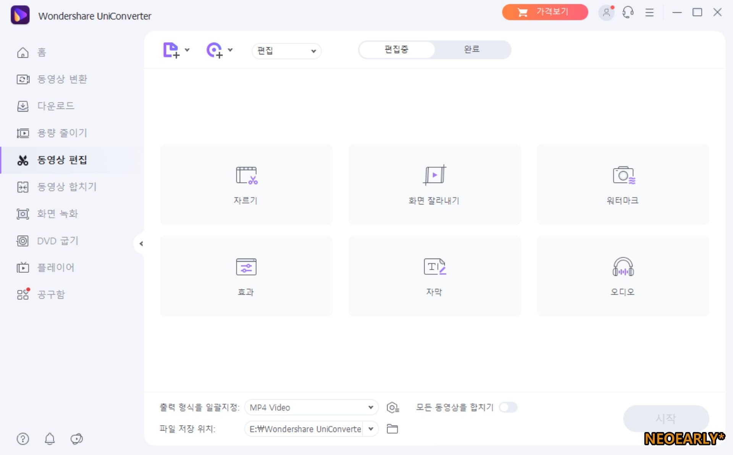
Task: Open the MP4 Video output format dropdown
Action: [311, 408]
